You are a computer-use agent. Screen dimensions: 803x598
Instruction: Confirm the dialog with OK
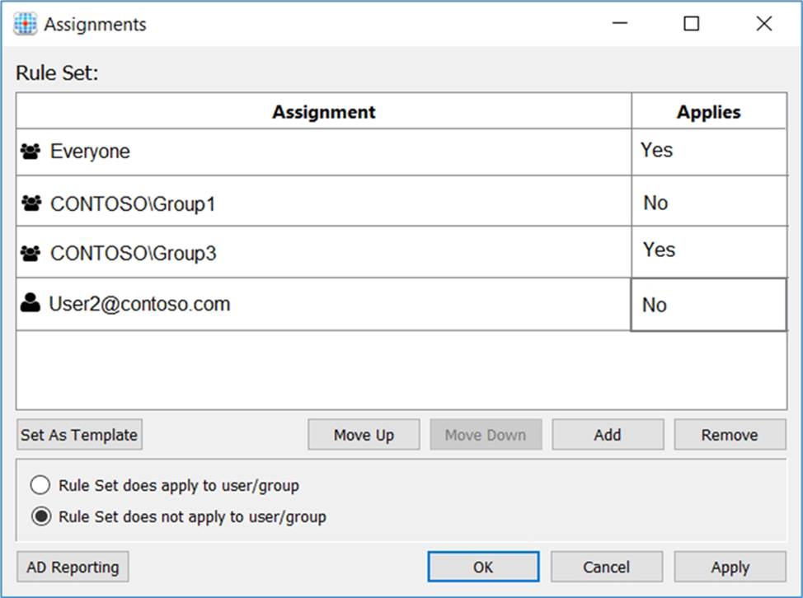tap(483, 567)
